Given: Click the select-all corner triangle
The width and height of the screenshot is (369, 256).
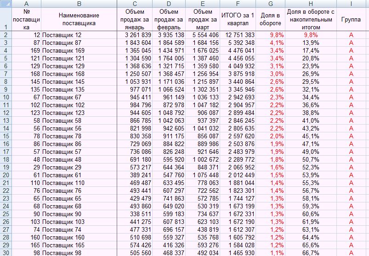Looking at the screenshot, I should tap(6, 4).
